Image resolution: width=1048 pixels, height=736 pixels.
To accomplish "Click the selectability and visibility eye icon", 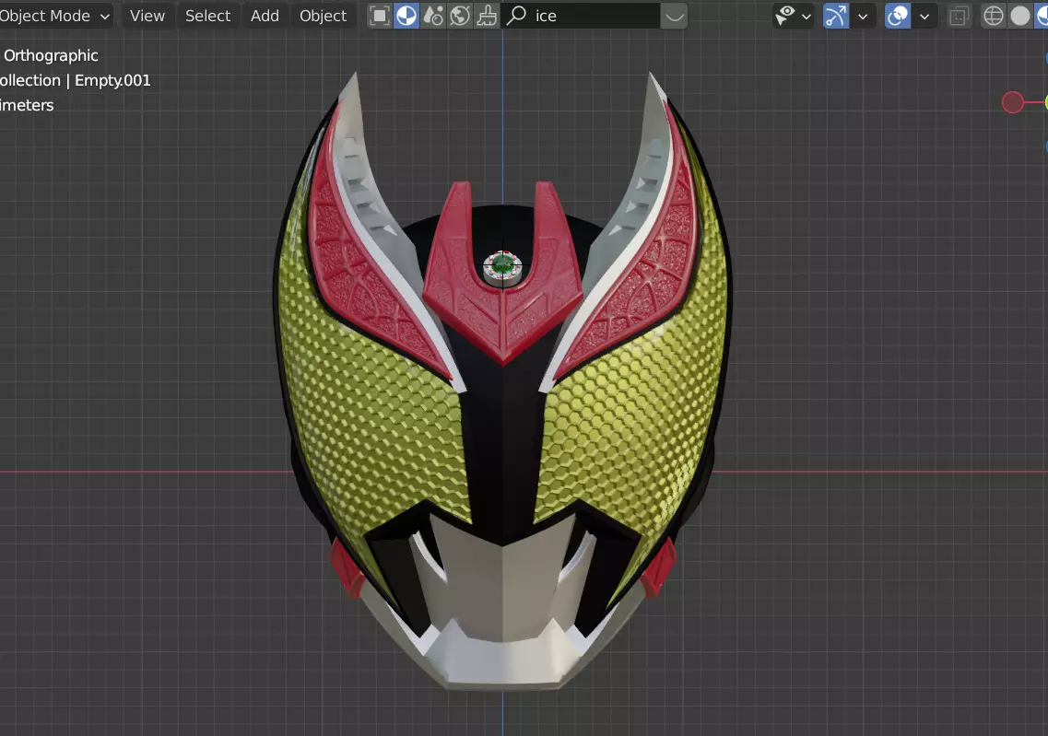I will (785, 16).
